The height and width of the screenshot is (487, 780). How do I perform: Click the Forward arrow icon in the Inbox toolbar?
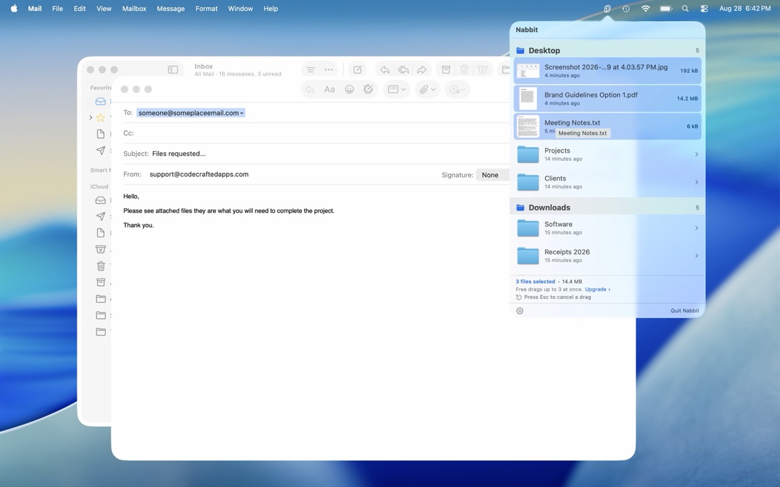422,69
